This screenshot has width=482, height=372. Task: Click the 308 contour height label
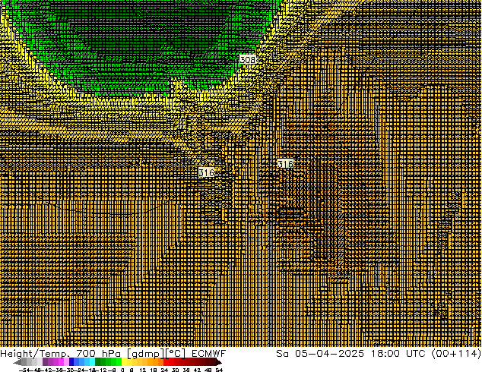coord(247,59)
